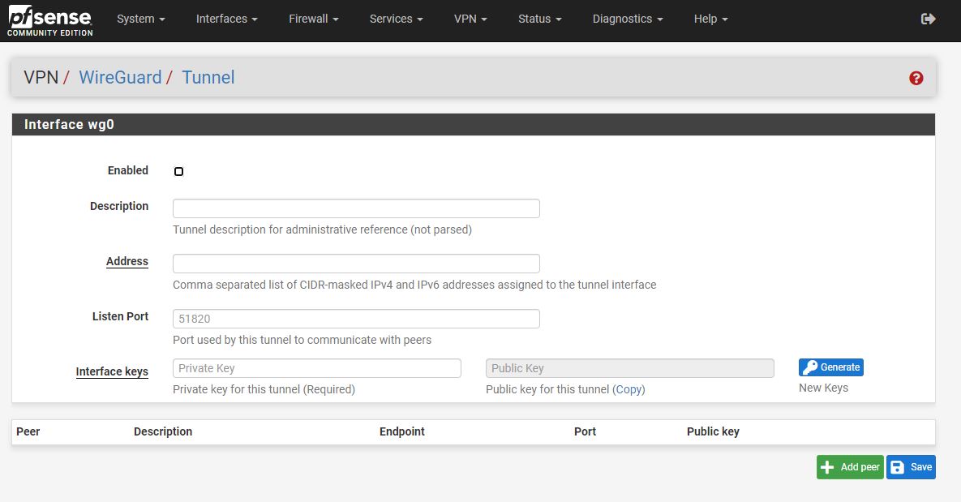Open the red help question mark icon
This screenshot has width=961, height=502.
click(x=916, y=78)
